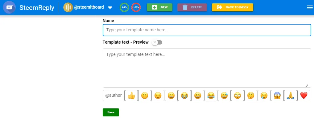Click the green Save button
Screen dimensions: 314x121
[111, 112]
